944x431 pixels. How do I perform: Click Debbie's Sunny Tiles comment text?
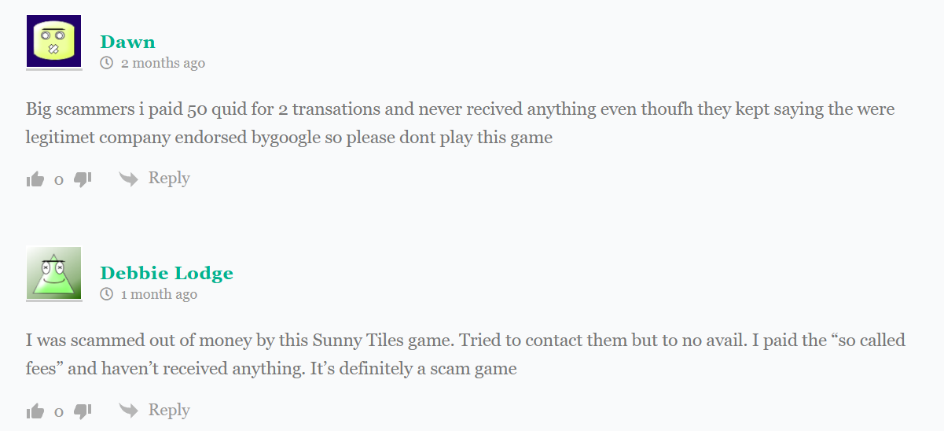pos(465,355)
